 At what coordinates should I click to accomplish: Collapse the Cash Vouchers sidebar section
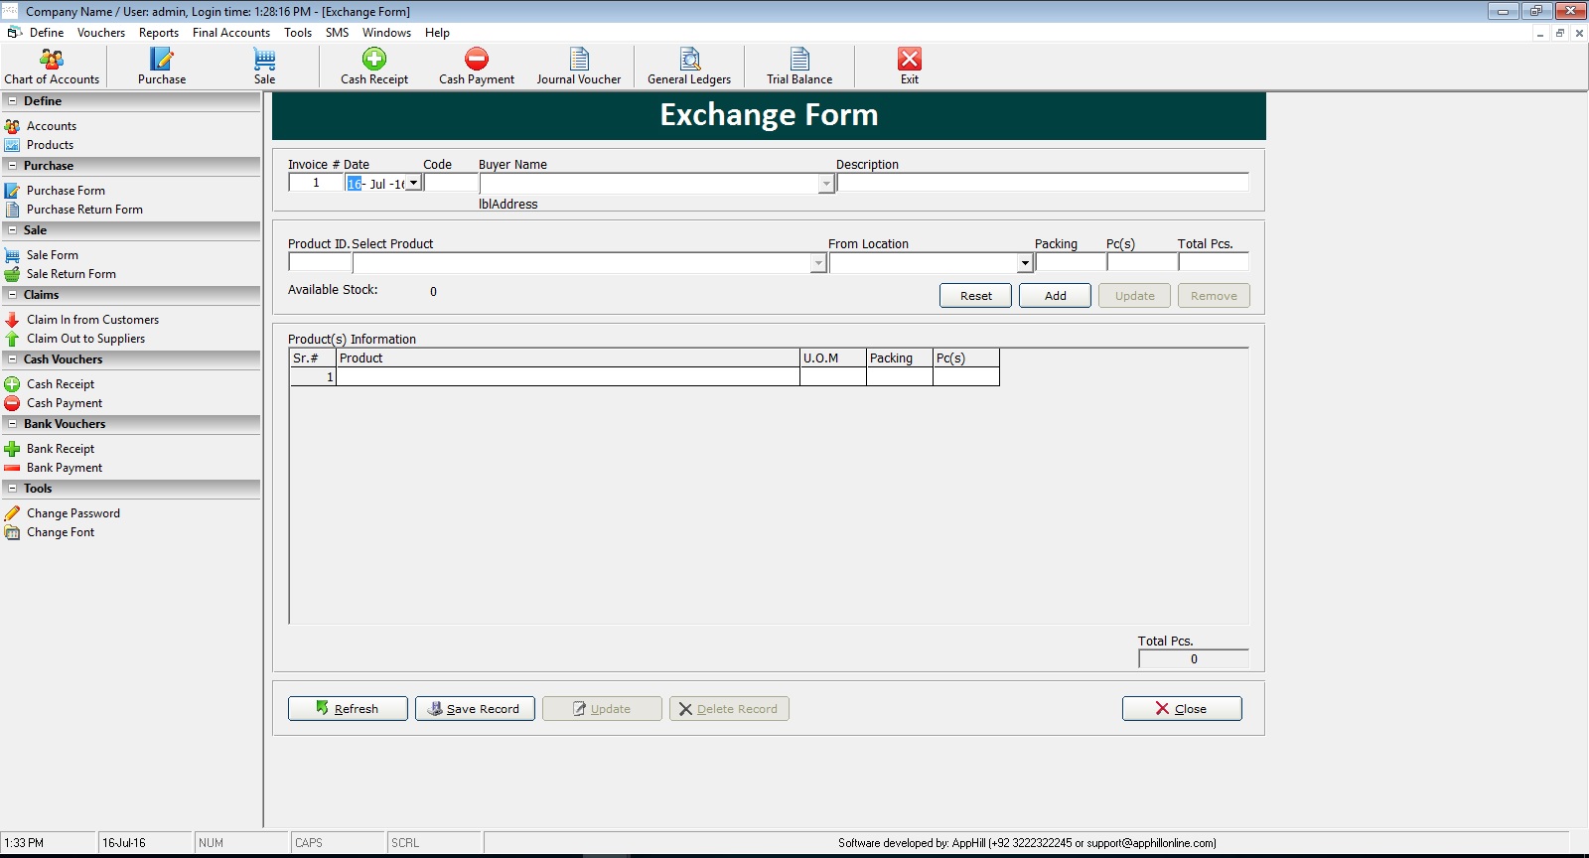12,359
